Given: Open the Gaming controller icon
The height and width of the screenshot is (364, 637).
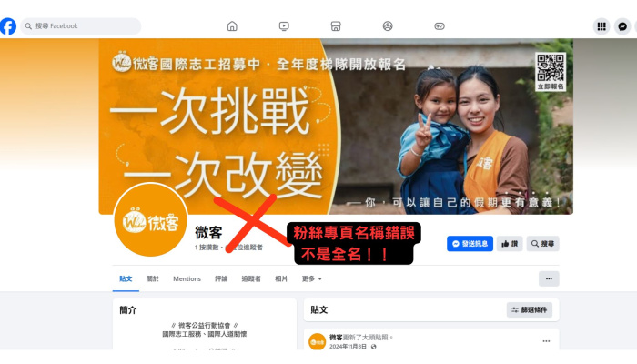Looking at the screenshot, I should [x=440, y=26].
